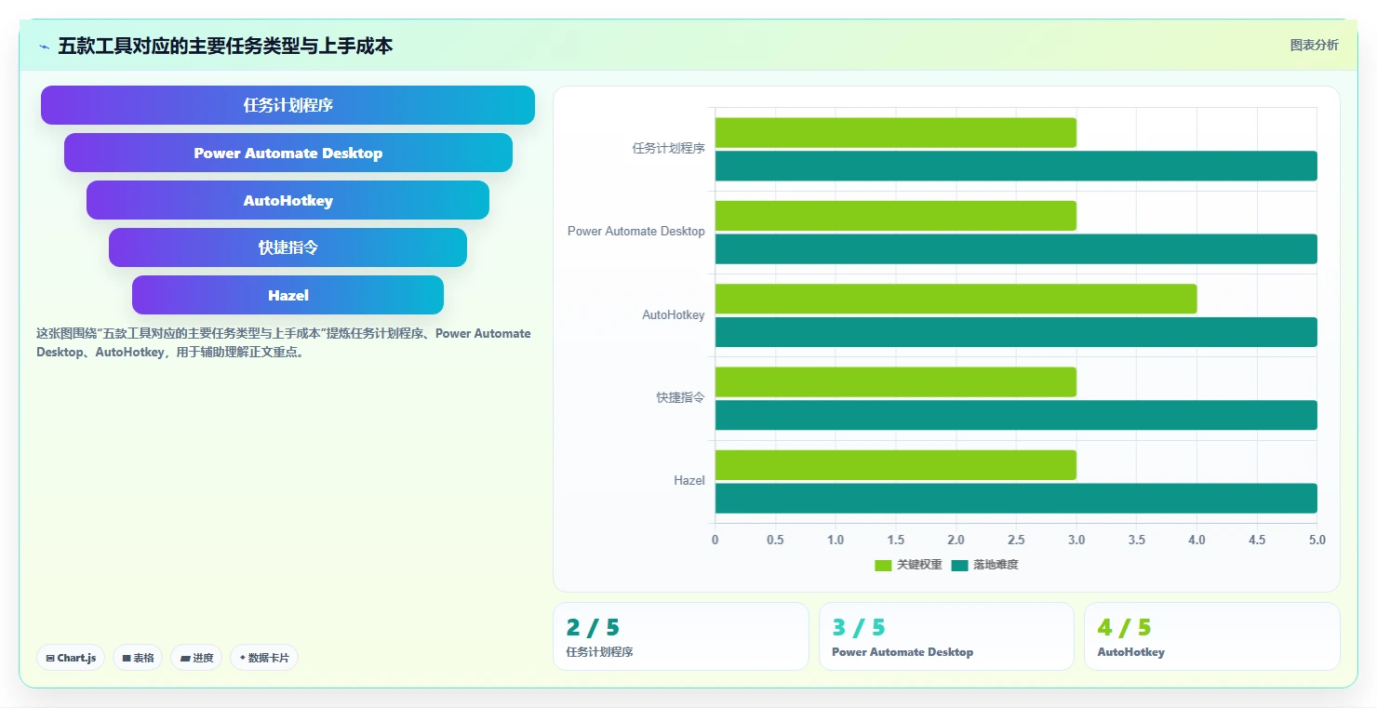1377x708 pixels.
Task: Click the 关键权重 bar for Power Automate Desktop
Action: [895, 216]
